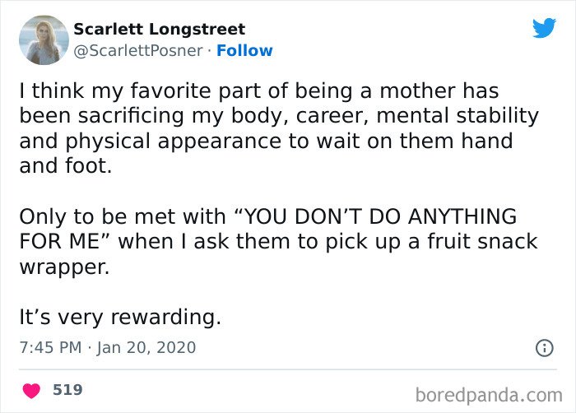Open Scarlett Longstreet's profile picture
This screenshot has height=413, width=576.
point(43,39)
